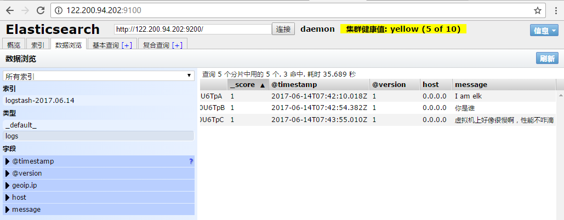564x220 pixels.
Task: Open the 所有索引 index dropdown
Action: point(98,76)
